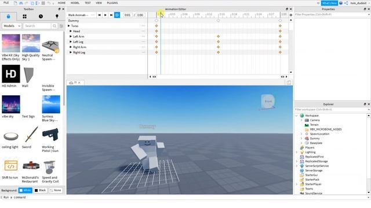Switch to the HOME ribbon tab
The image size is (371, 208).
click(62, 3)
